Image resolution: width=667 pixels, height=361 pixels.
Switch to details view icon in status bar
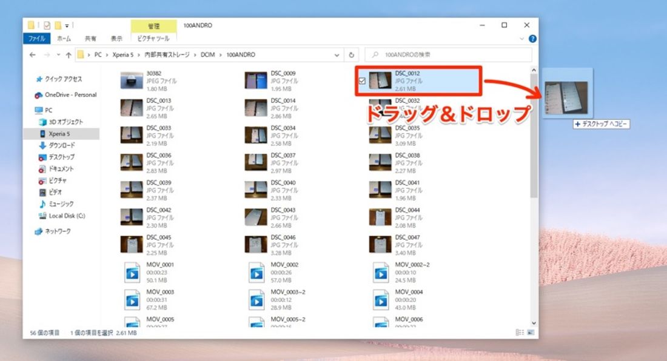[x=520, y=333]
